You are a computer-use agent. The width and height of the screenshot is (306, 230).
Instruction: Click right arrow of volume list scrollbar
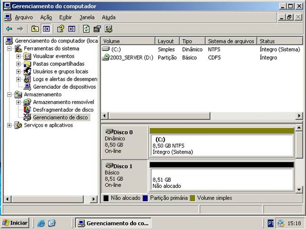[299, 115]
